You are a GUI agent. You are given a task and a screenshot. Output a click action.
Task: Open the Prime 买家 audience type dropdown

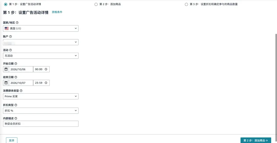point(41,96)
